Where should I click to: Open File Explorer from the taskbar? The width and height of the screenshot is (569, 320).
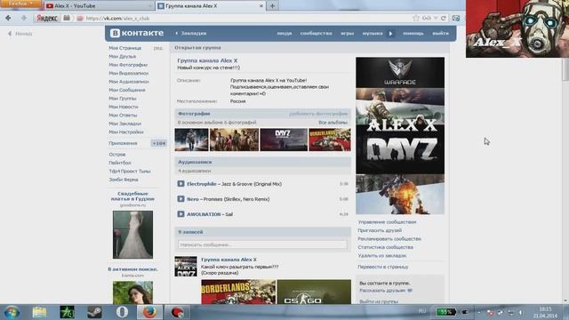coord(39,312)
